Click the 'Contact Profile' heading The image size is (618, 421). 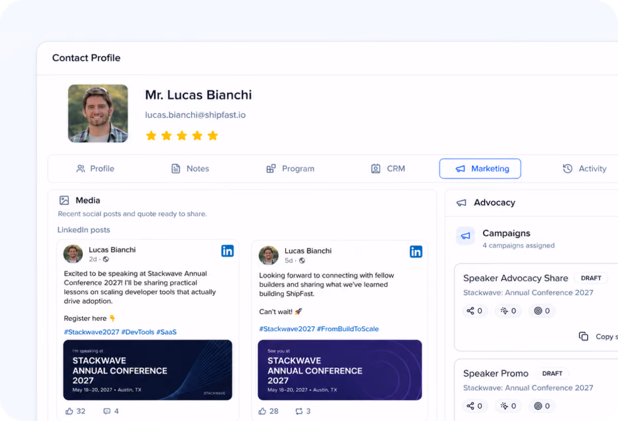pyautogui.click(x=86, y=58)
